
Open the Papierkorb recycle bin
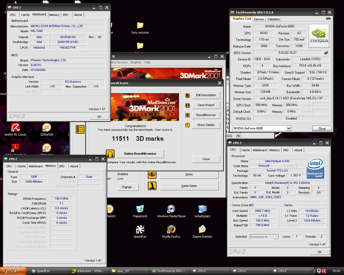140,211
